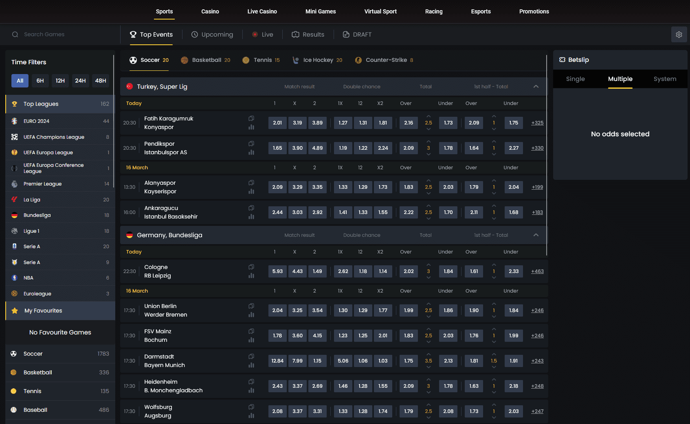Open more markets via the +463 link
The height and width of the screenshot is (424, 690).
(x=537, y=271)
